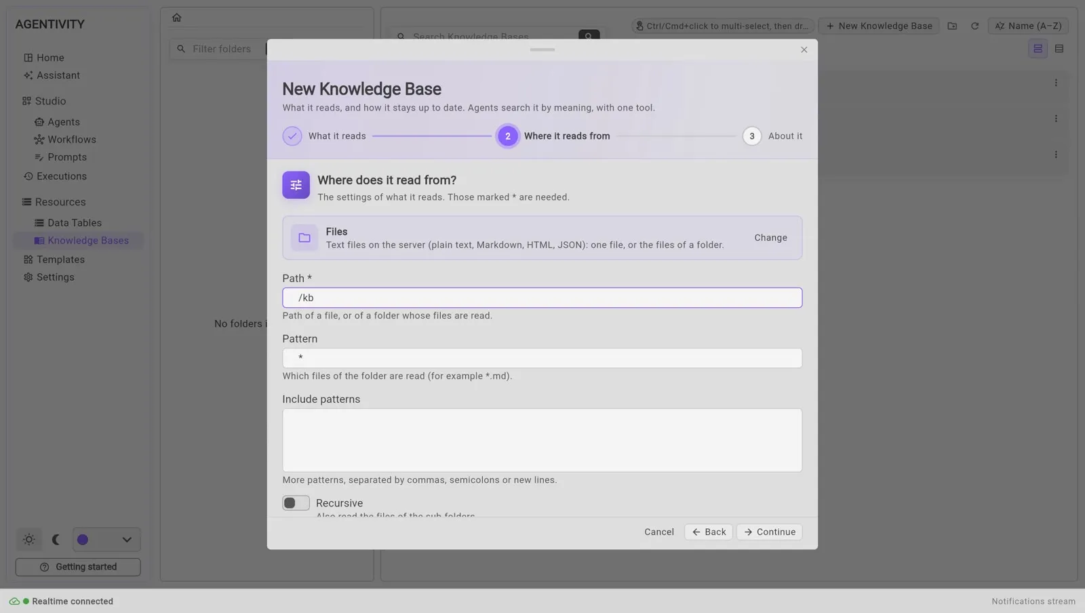The image size is (1085, 613).
Task: Close the New Knowledge Base dialog
Action: pos(804,50)
